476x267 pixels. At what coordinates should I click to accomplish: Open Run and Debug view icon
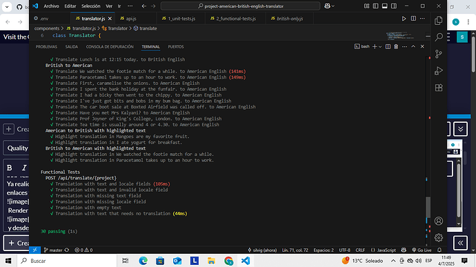pos(438,71)
